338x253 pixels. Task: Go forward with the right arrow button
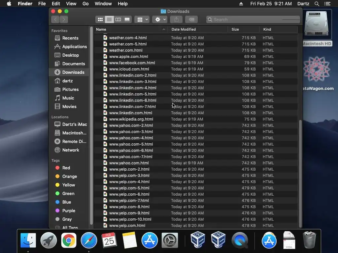[64, 19]
